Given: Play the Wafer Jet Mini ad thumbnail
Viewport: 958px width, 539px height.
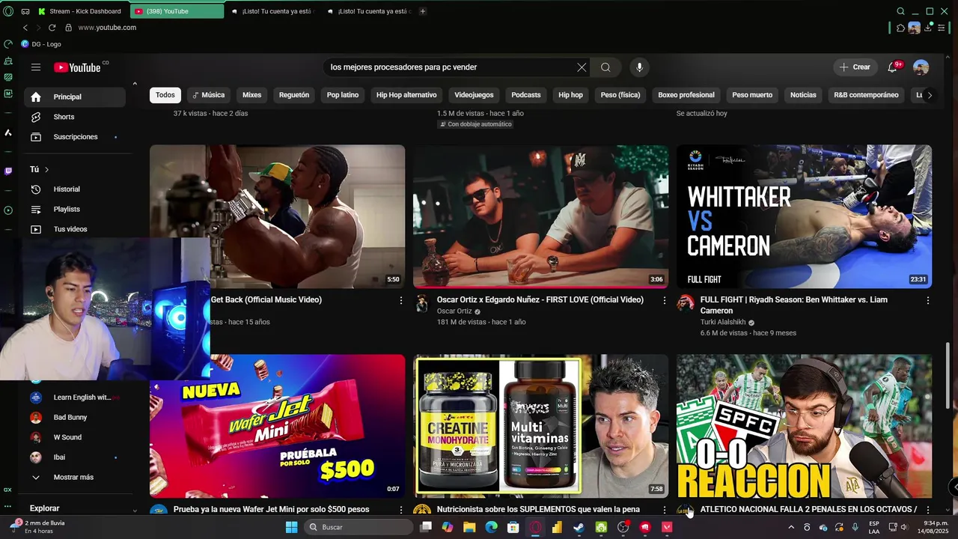Looking at the screenshot, I should pos(277,426).
